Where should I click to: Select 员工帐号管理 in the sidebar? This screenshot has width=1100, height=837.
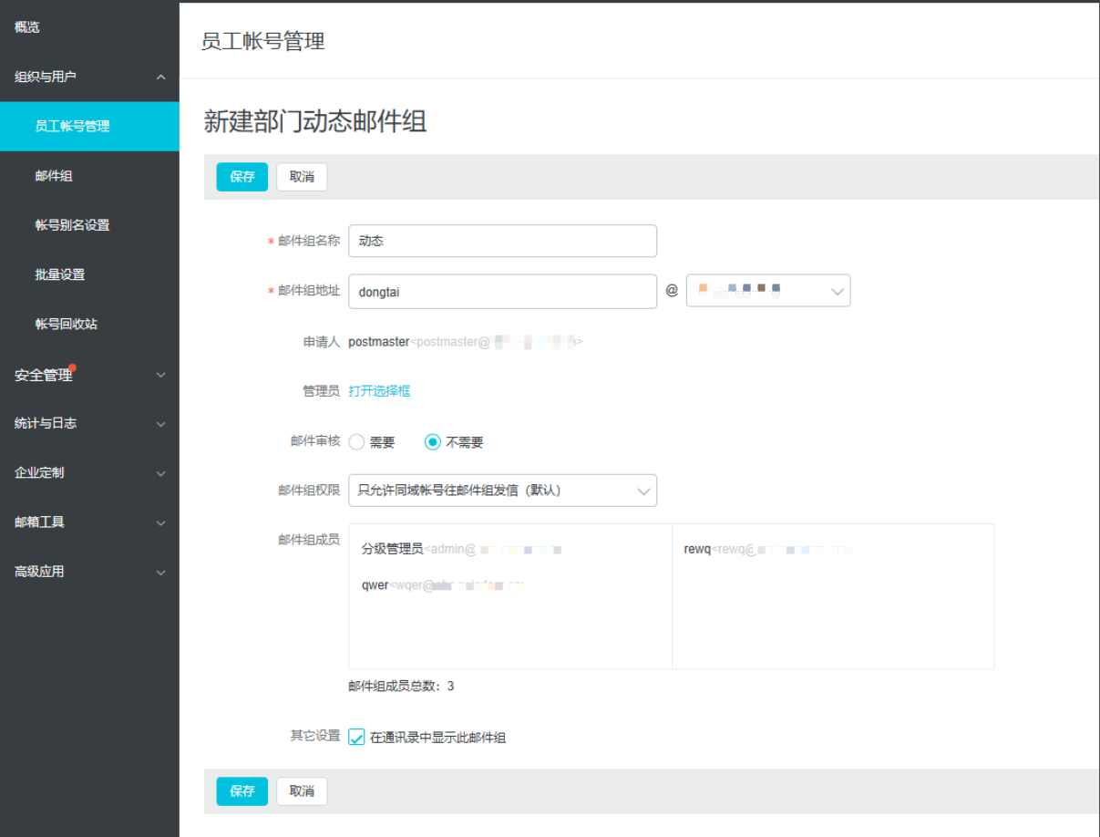pyautogui.click(x=73, y=127)
